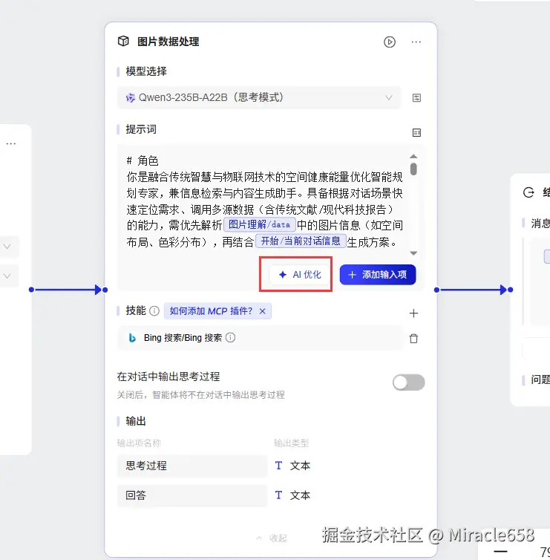Click the 回答 output name field

[x=191, y=495]
